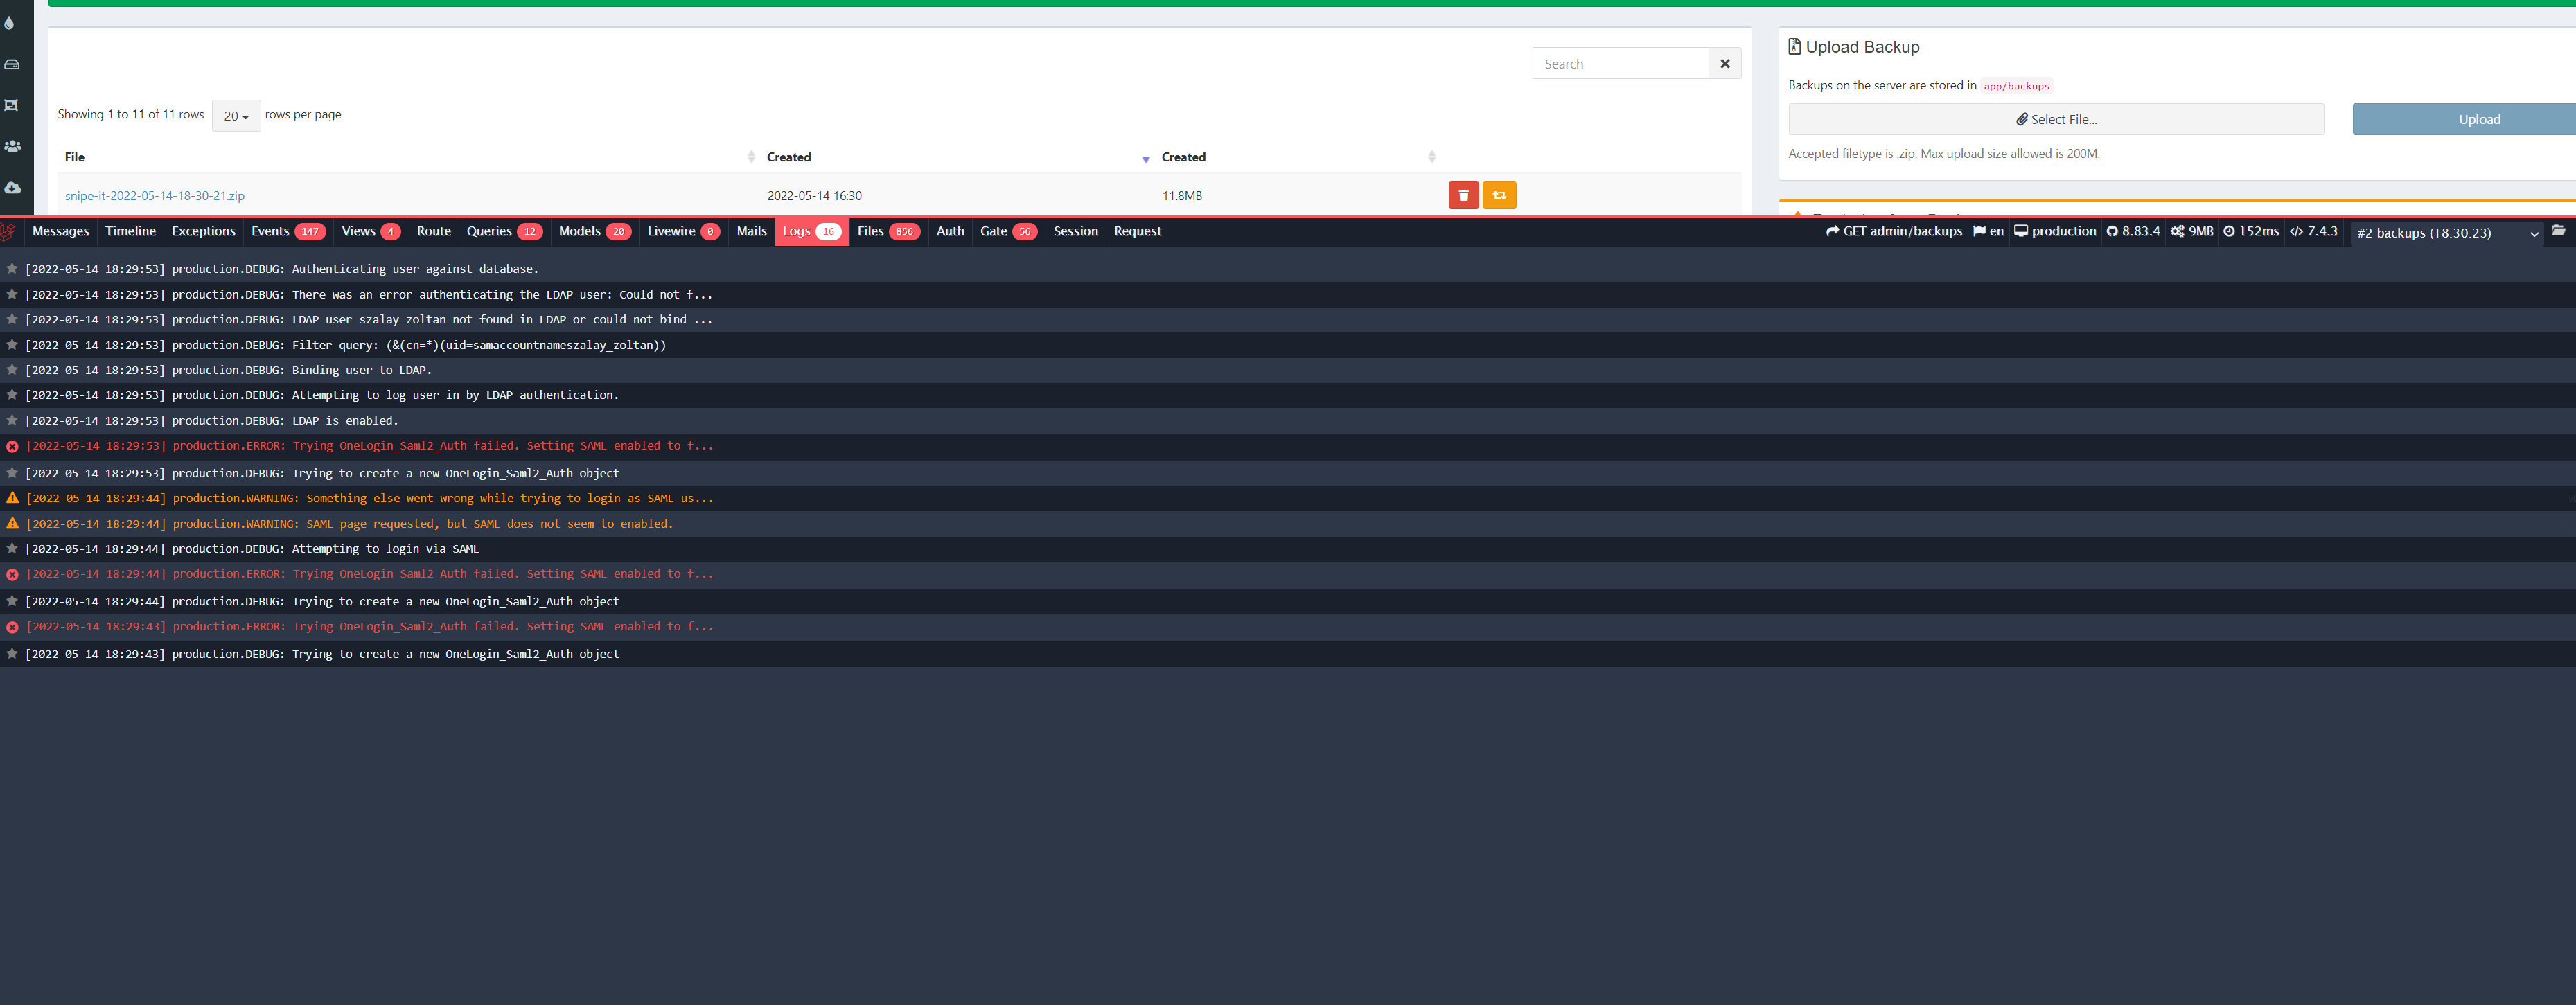Open the rows per page dropdown

coord(236,116)
